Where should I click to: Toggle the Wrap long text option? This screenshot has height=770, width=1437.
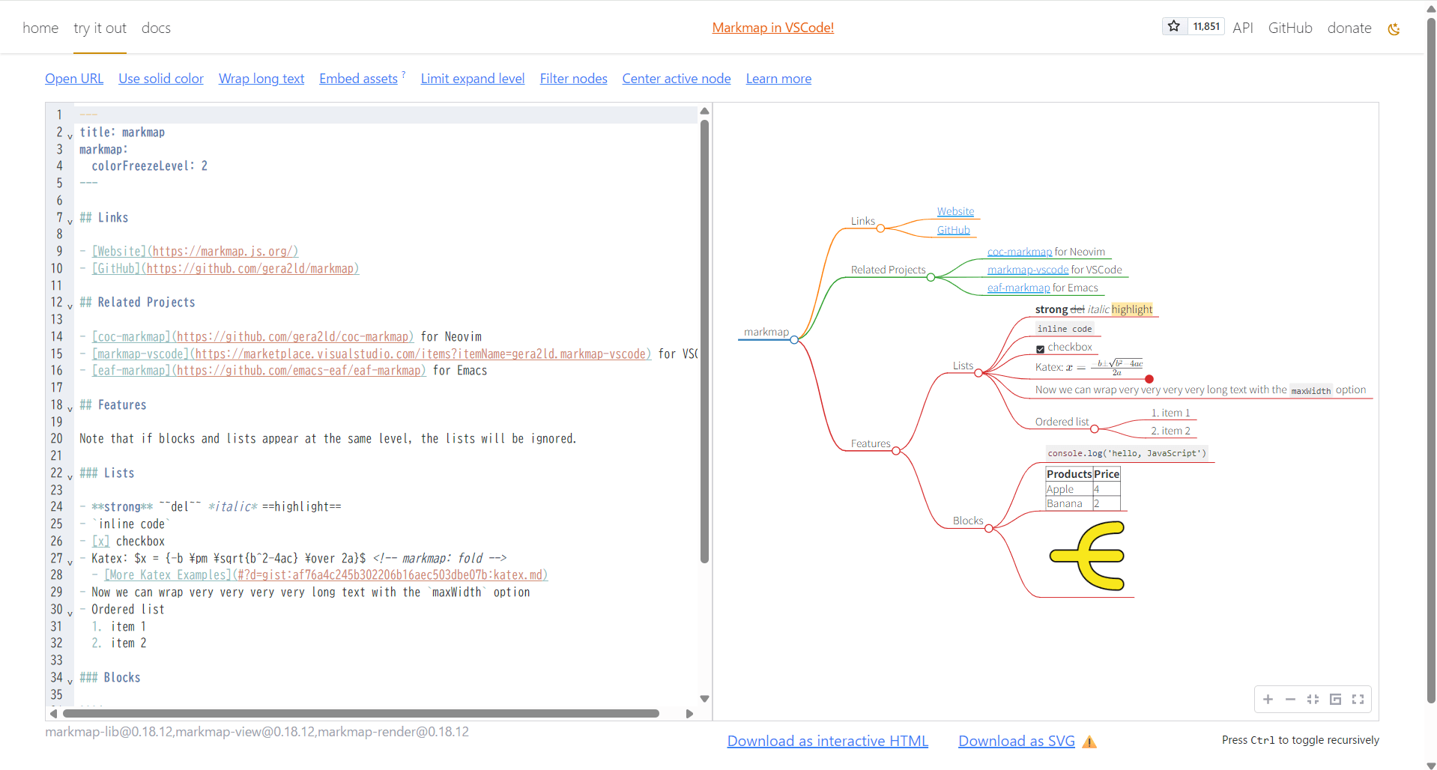261,78
